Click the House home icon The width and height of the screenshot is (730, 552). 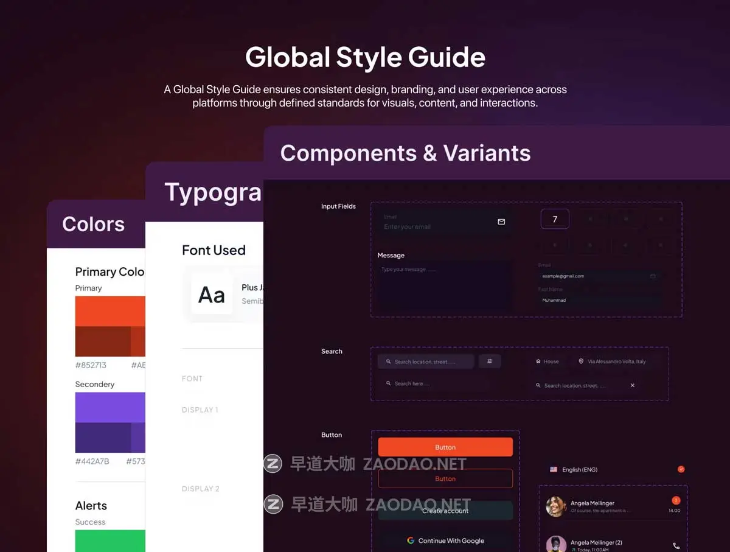coord(538,362)
